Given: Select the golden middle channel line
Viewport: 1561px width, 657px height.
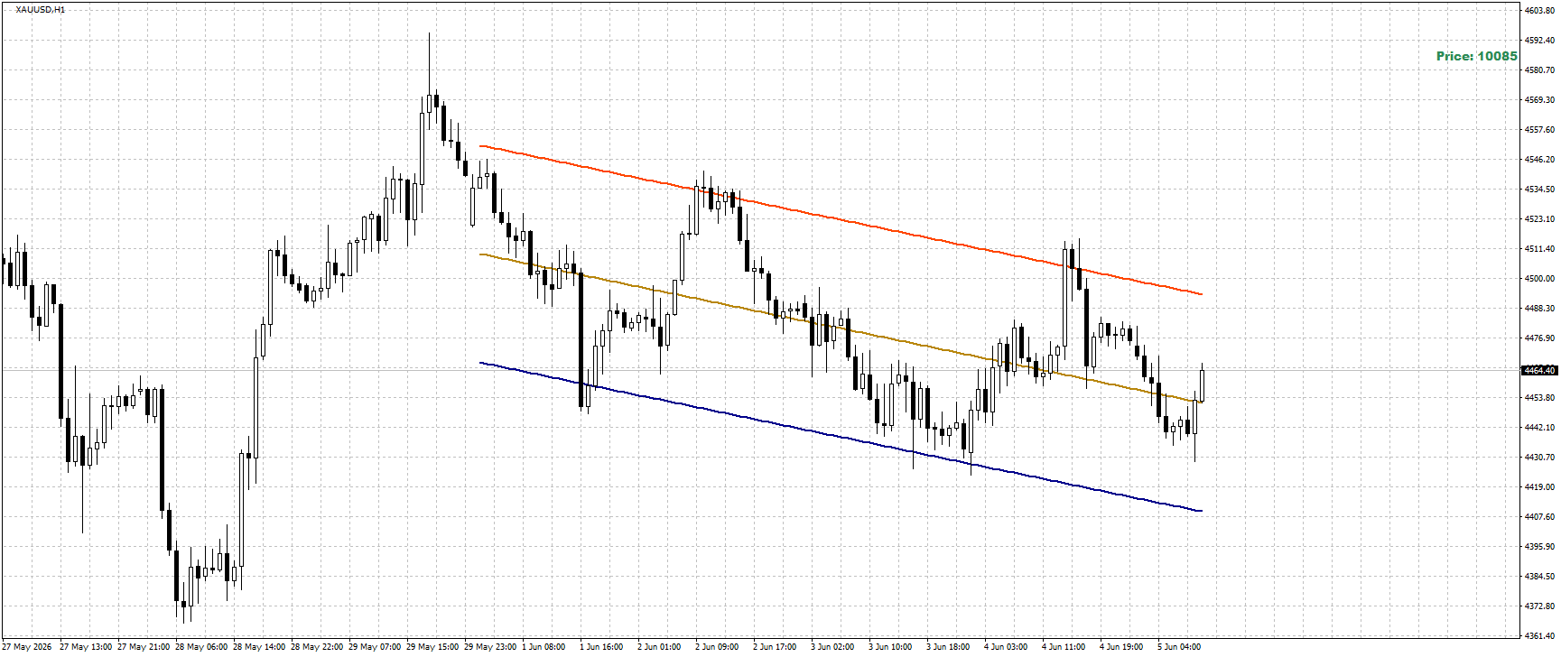Looking at the screenshot, I should pyautogui.click(x=840, y=328).
